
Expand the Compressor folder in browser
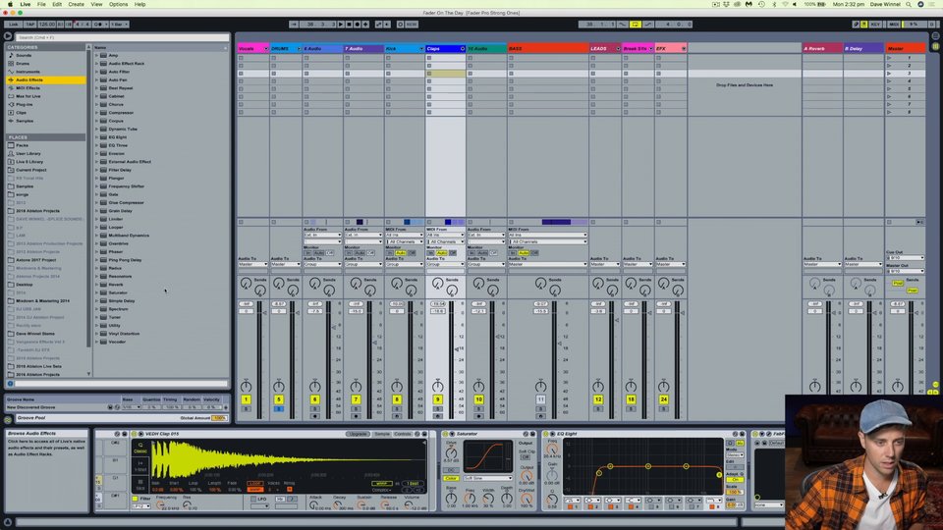tap(97, 112)
